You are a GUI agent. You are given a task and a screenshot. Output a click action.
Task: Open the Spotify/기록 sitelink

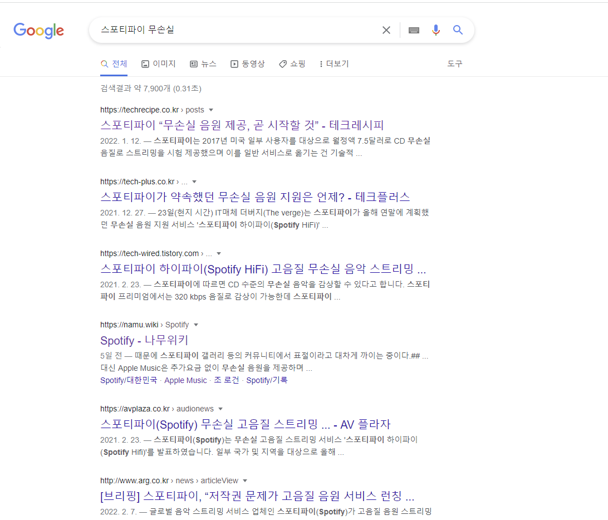[267, 380]
